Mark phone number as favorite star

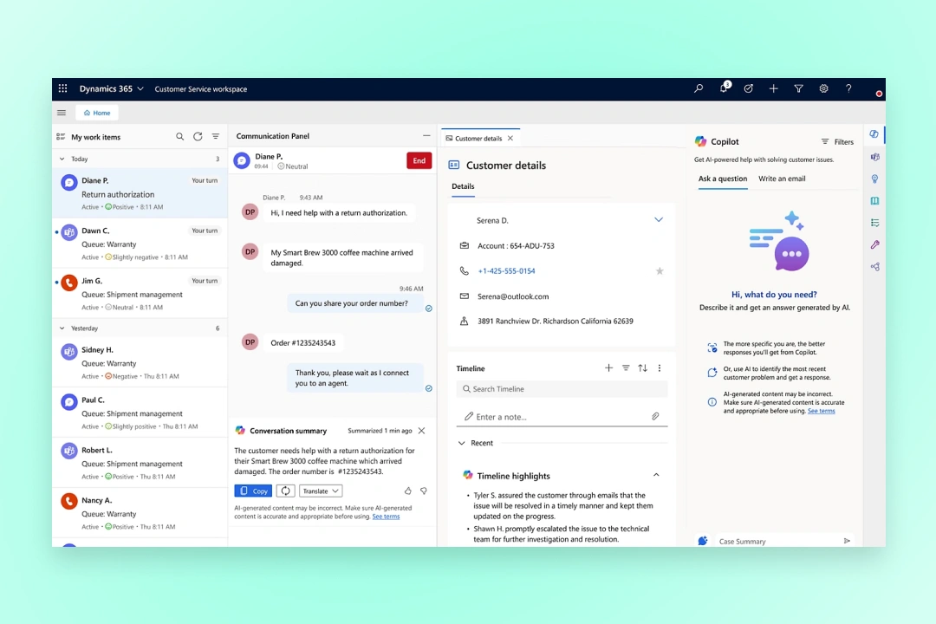pos(660,271)
